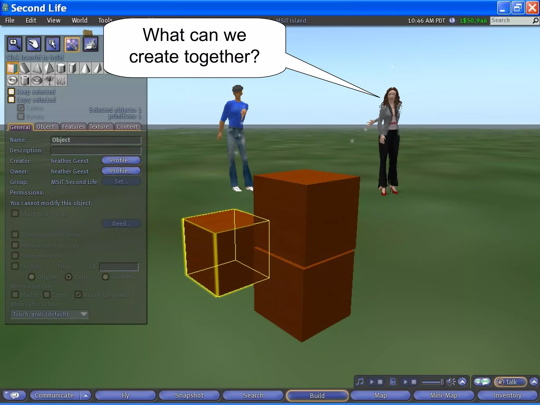Toggle Show in search checkbox
540x405 pixels.
(15, 255)
